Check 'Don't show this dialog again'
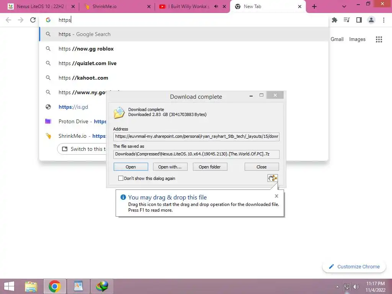This screenshot has height=294, width=392. coord(121,178)
